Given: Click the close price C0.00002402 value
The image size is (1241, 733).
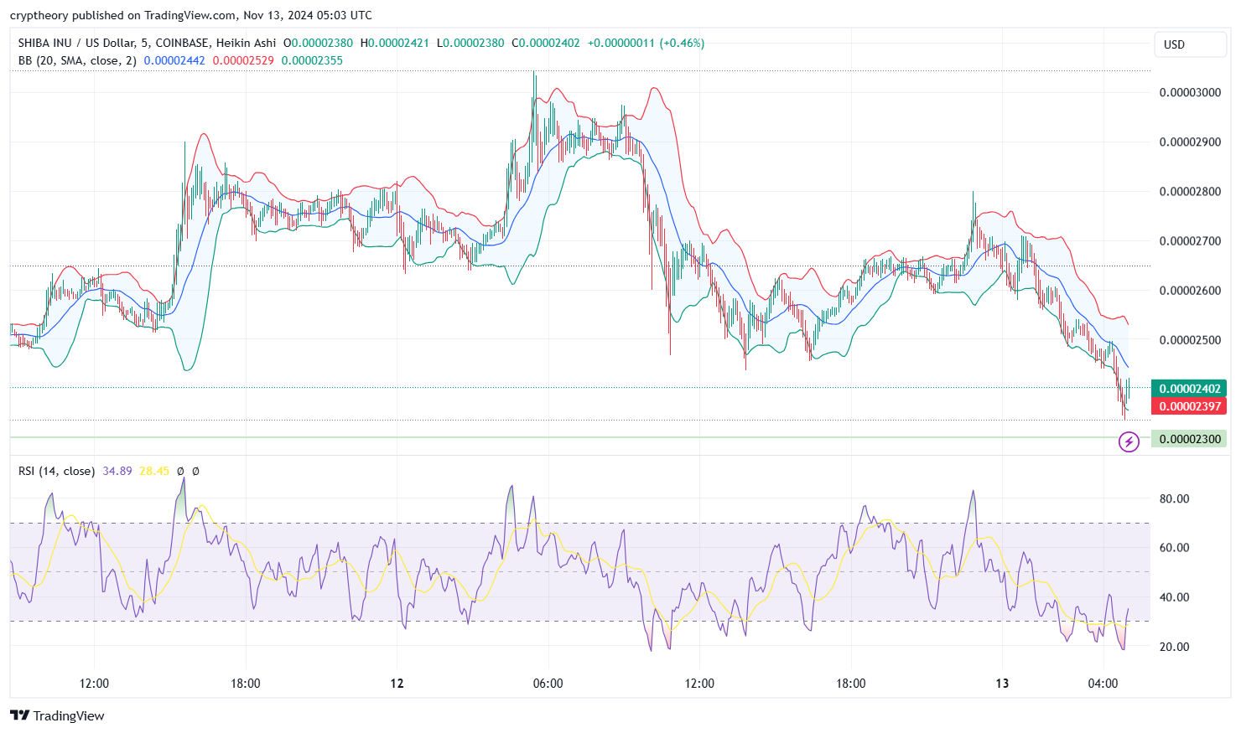Looking at the screenshot, I should pyautogui.click(x=546, y=43).
